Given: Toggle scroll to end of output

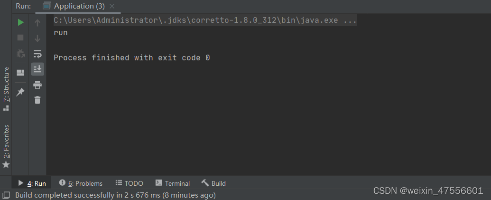Looking at the screenshot, I should coord(37,69).
